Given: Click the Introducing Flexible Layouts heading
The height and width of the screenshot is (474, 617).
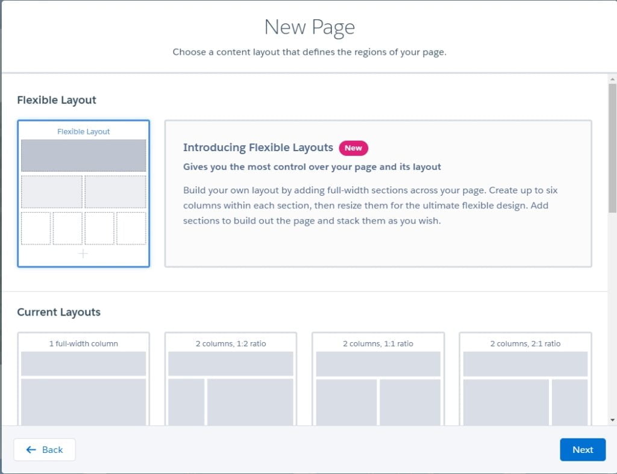Looking at the screenshot, I should pyautogui.click(x=258, y=148).
